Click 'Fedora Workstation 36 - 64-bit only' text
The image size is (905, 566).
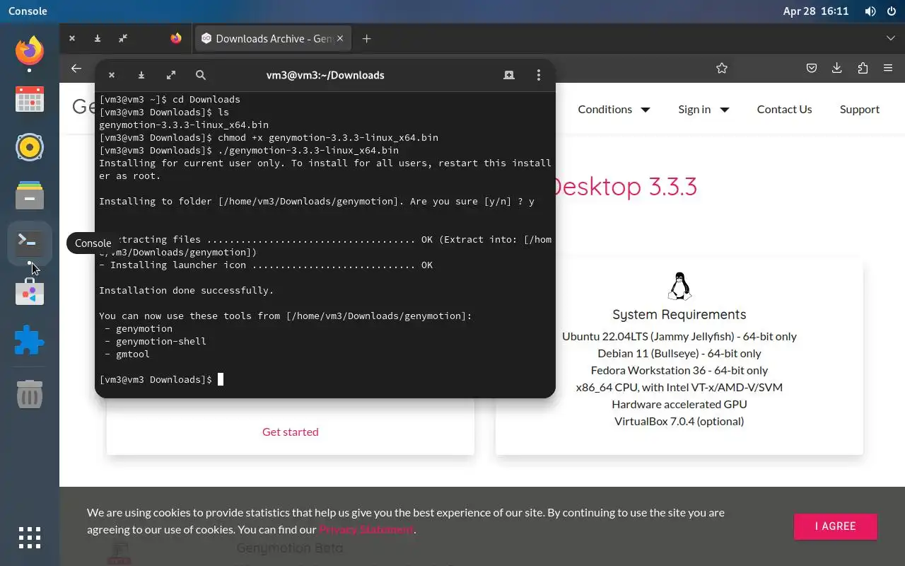click(679, 370)
